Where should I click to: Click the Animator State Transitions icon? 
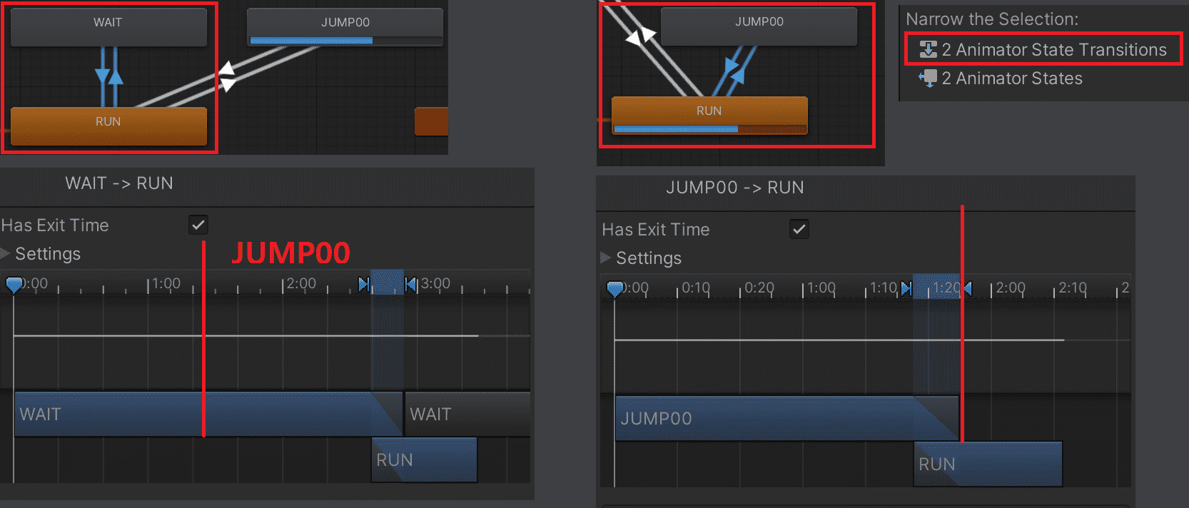pyautogui.click(x=928, y=49)
